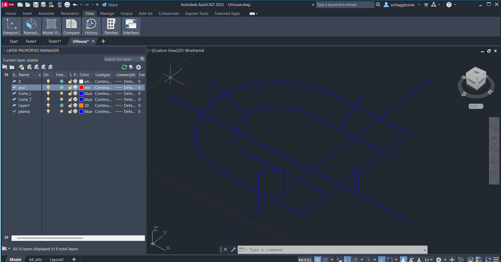501x262 pixels.
Task: Expand the layer filter tree chevron
Action: click(x=7, y=75)
